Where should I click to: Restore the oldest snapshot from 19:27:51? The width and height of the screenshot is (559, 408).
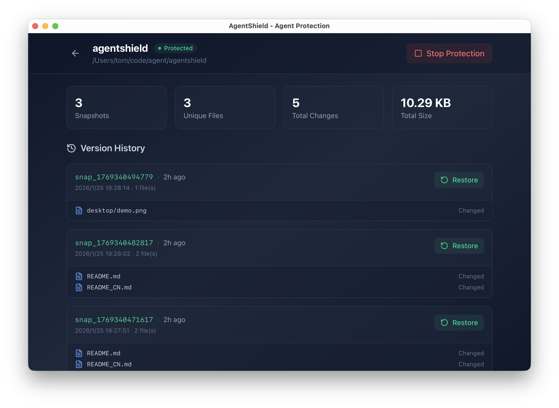[x=459, y=323]
